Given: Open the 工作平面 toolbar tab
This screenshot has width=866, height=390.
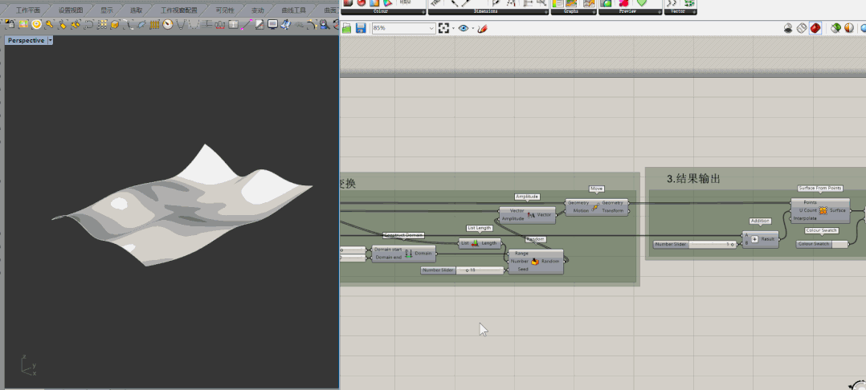Looking at the screenshot, I should click(x=27, y=10).
